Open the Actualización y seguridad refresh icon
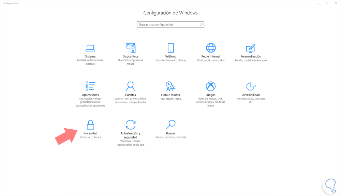The image size is (341, 196). (x=131, y=125)
